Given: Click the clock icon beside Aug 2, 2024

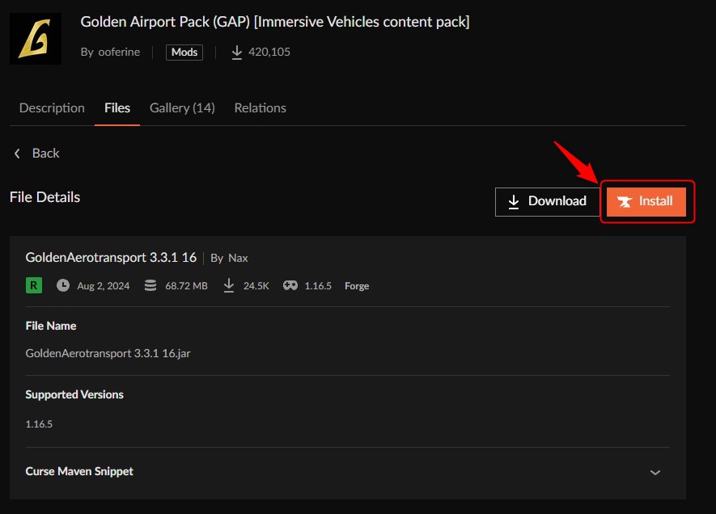Looking at the screenshot, I should pos(63,285).
